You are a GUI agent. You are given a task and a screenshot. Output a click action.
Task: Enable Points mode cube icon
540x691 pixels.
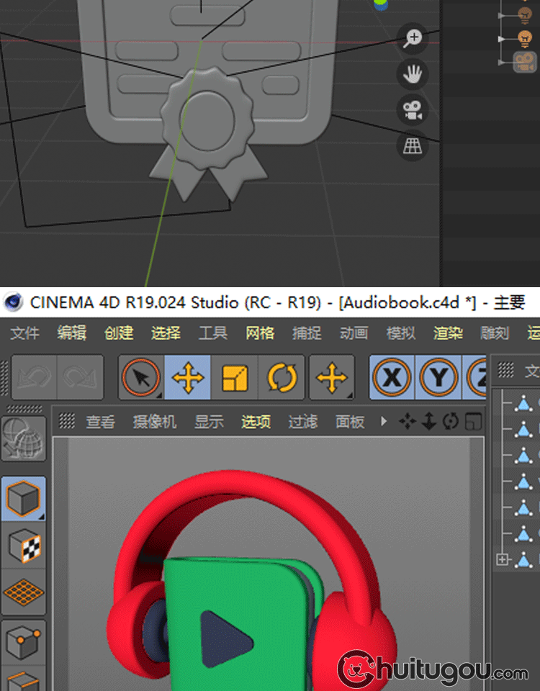pos(24,643)
